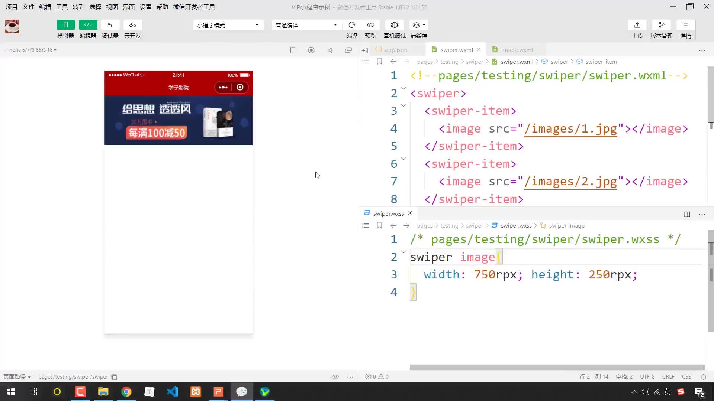
Task: Collapse the swiper-item at line 6
Action: coord(403,159)
